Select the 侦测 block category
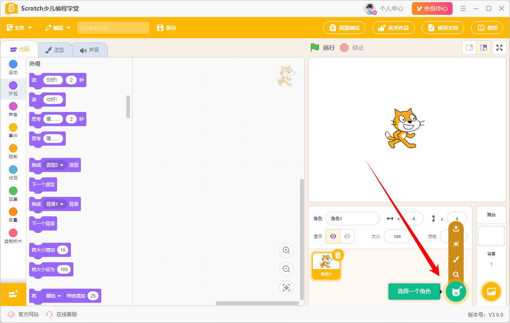 [13, 173]
